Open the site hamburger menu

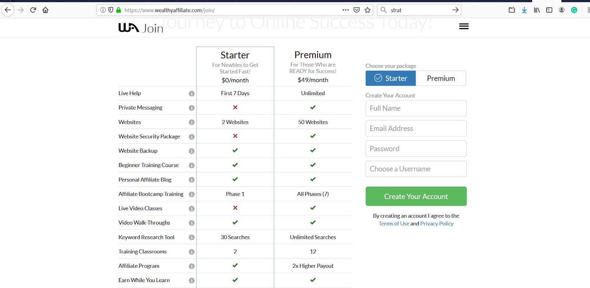point(464,26)
